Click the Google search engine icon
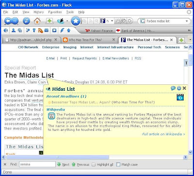194x176 pixels. click(143, 21)
